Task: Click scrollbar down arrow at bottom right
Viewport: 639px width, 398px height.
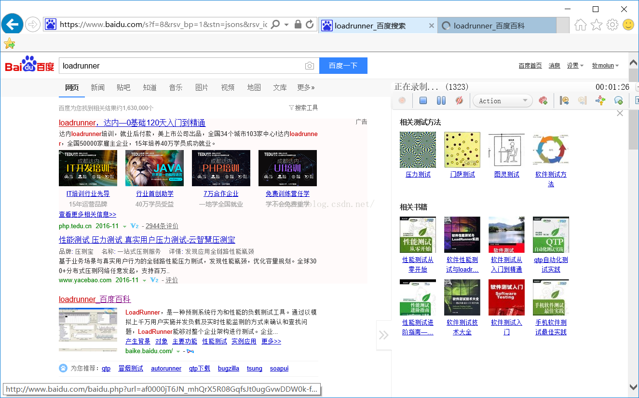Action: [634, 387]
